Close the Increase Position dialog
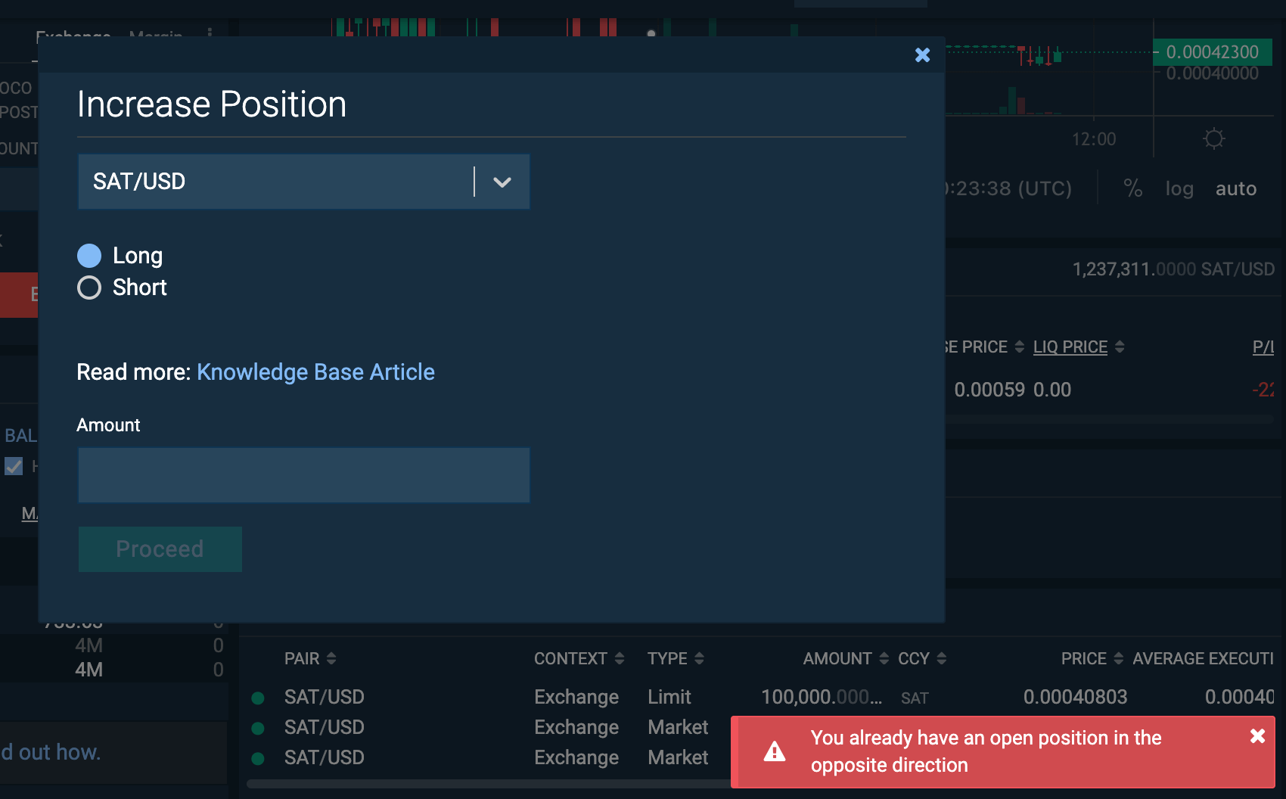1286x799 pixels. pos(922,54)
